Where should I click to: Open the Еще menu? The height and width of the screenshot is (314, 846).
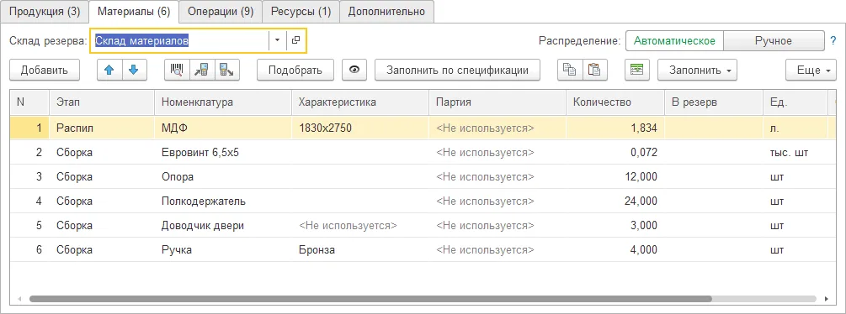click(811, 70)
